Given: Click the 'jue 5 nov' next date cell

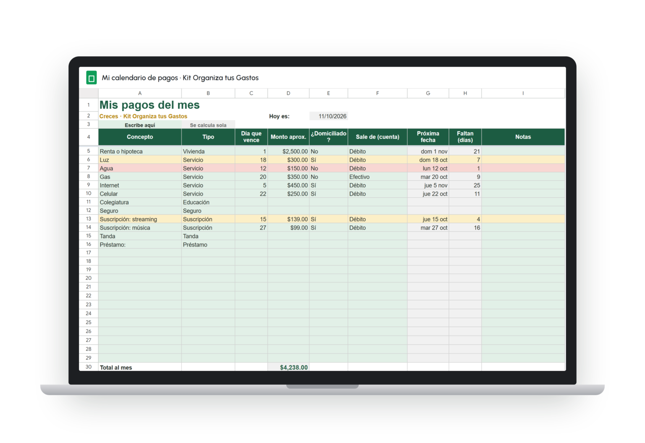Looking at the screenshot, I should click(x=428, y=185).
